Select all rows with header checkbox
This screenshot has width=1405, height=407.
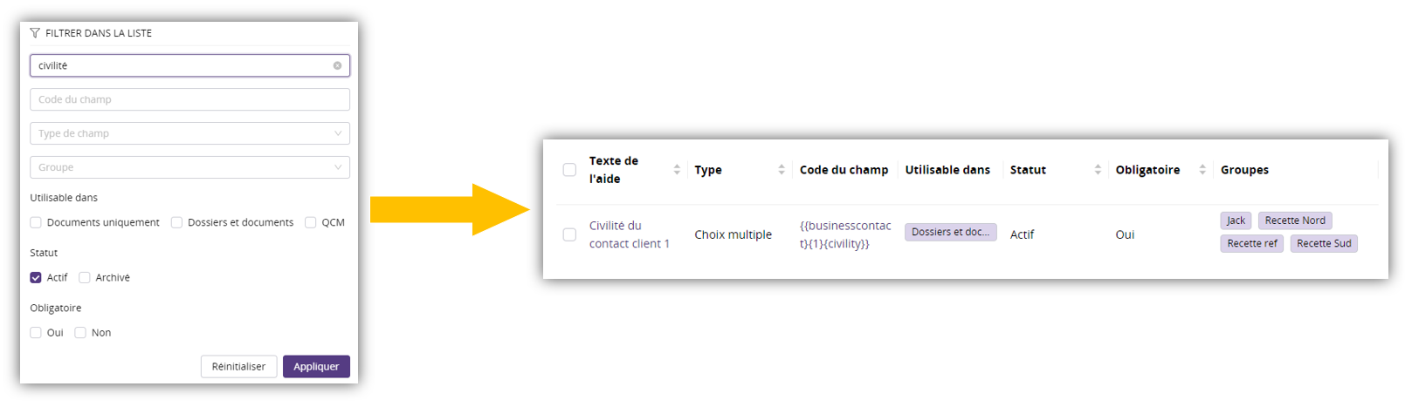click(x=569, y=170)
